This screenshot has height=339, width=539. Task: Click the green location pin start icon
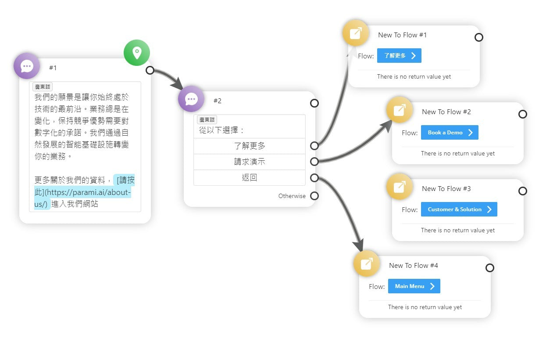(x=137, y=53)
